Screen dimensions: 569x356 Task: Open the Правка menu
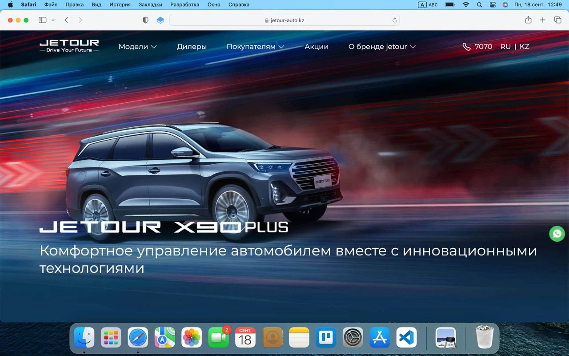coord(74,5)
